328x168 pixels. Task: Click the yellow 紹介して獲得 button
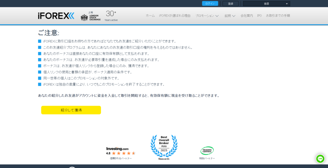(x=71, y=110)
